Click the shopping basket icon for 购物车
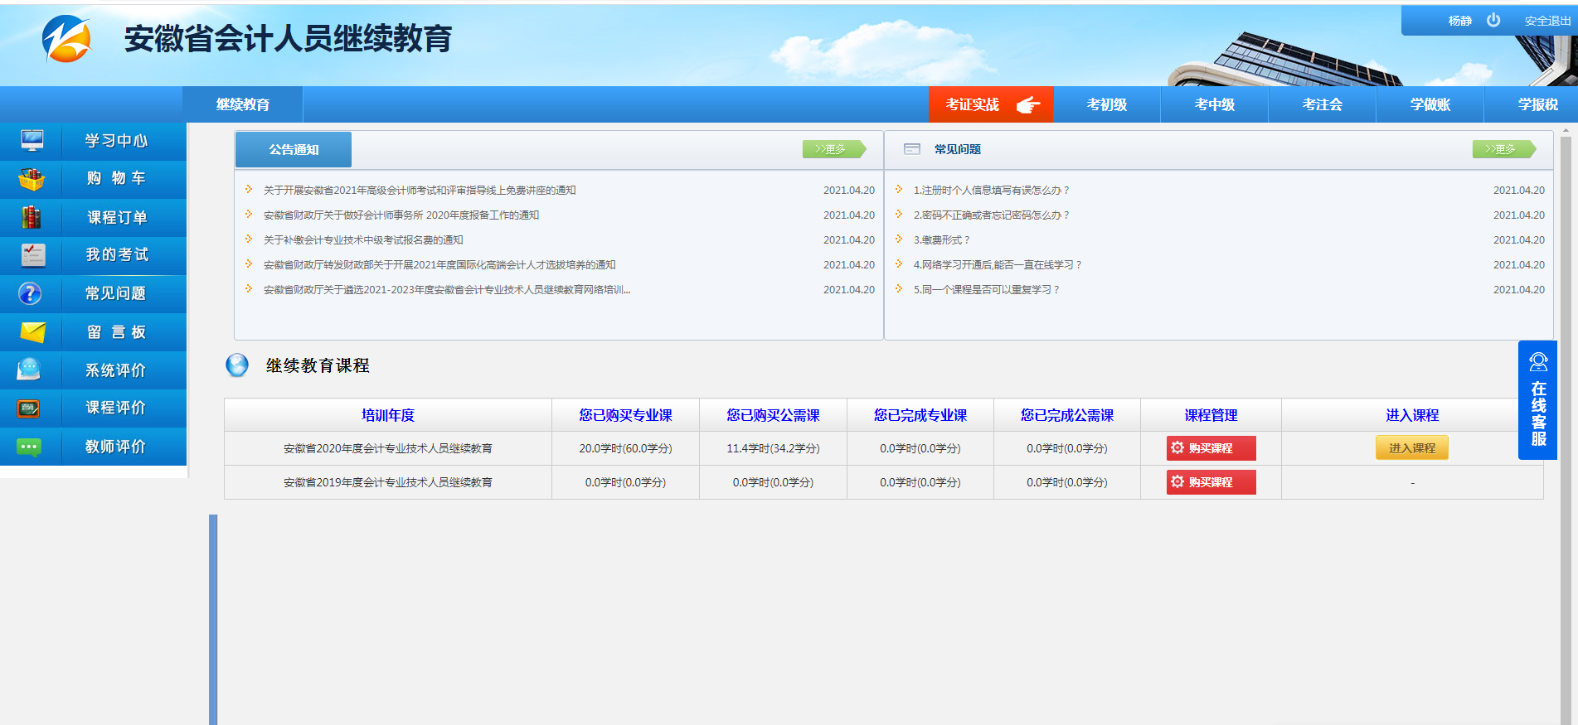The height and width of the screenshot is (725, 1578). [32, 179]
